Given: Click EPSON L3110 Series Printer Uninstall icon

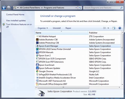Looking at the screenshot, I should 37,49.
